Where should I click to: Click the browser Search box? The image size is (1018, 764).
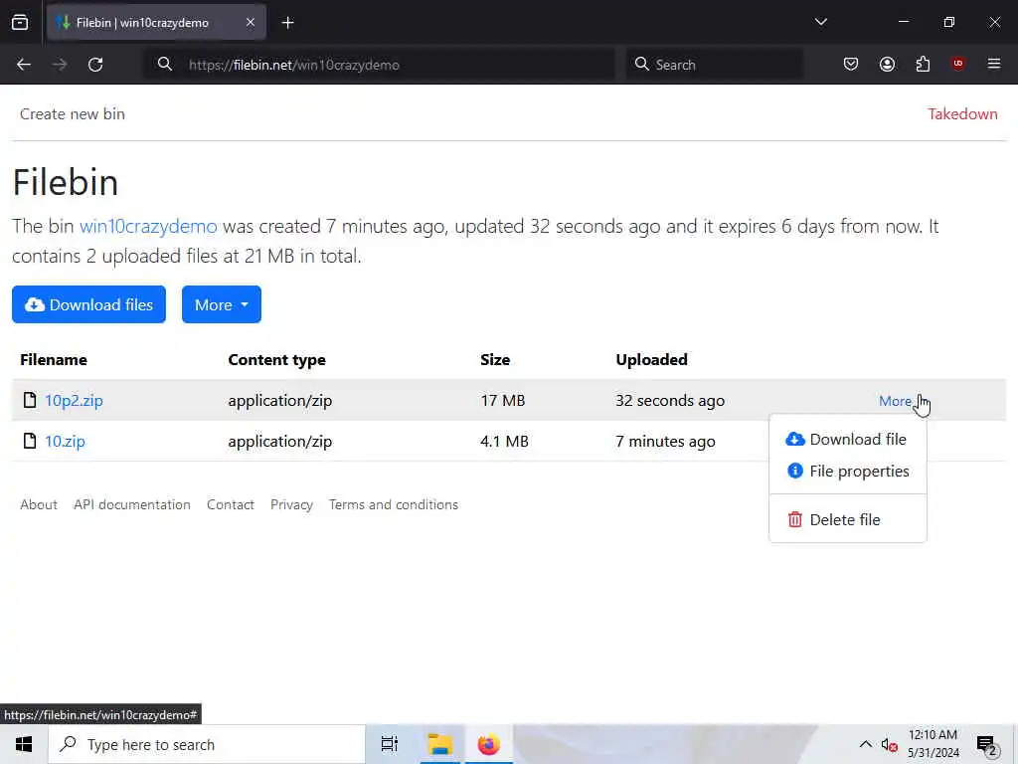coord(714,65)
